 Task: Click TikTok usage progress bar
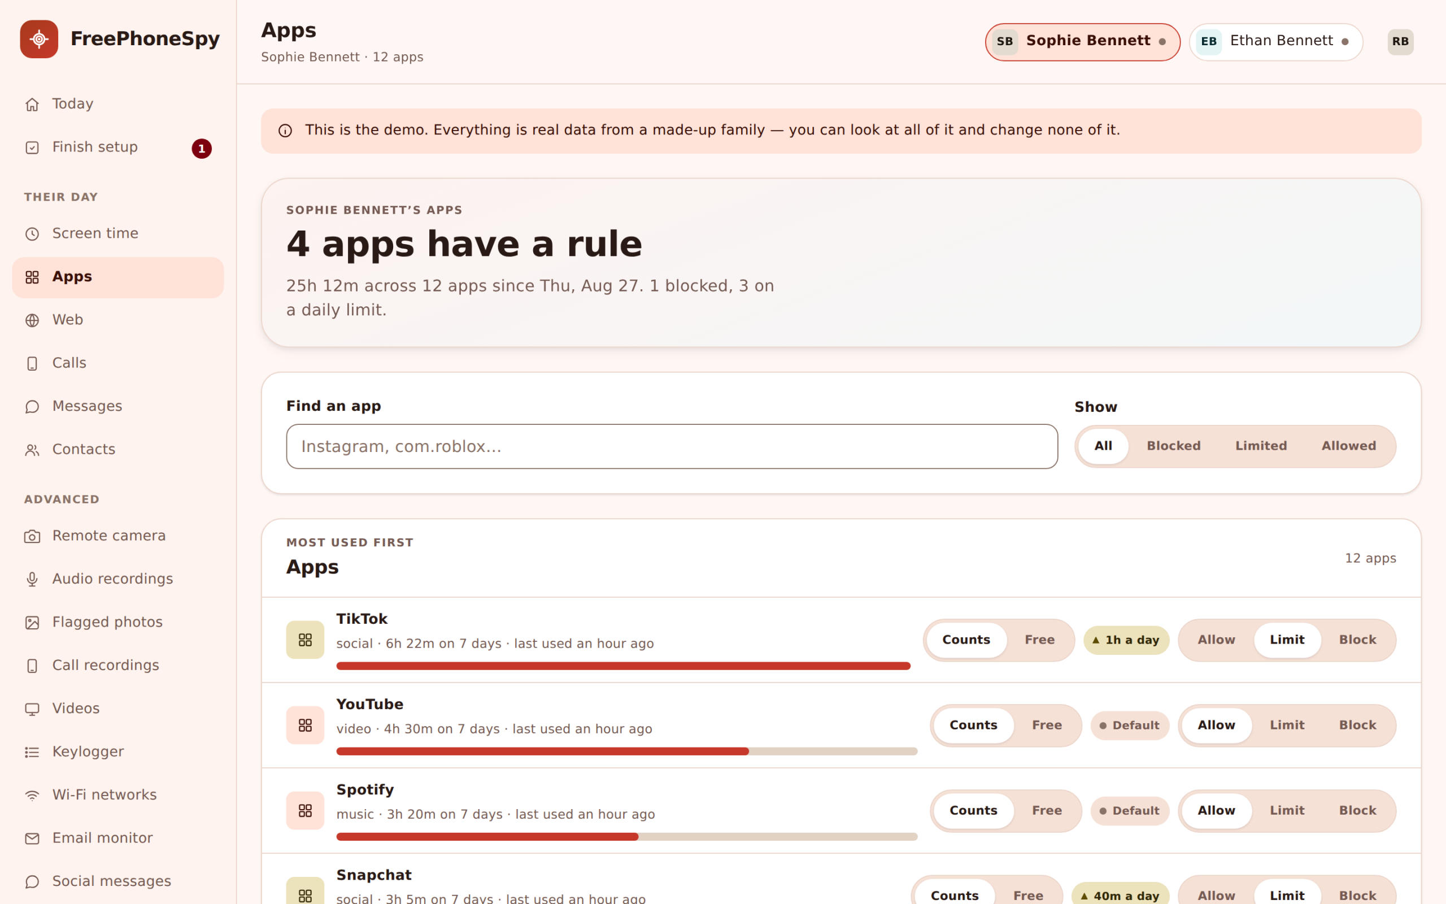pos(623,666)
